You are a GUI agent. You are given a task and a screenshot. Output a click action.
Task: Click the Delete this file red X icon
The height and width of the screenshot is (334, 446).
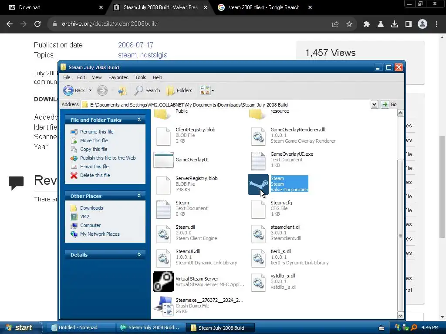(74, 176)
